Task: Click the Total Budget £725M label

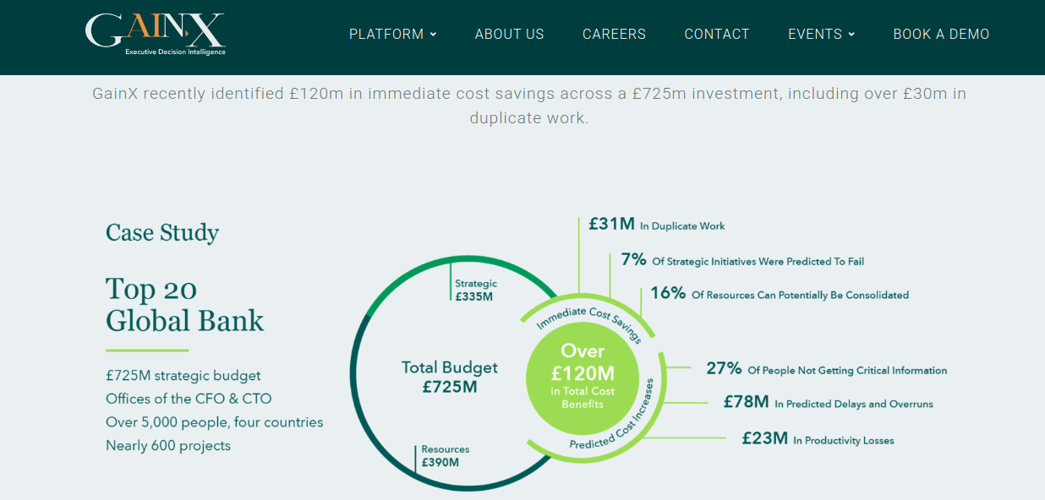Action: [x=450, y=378]
